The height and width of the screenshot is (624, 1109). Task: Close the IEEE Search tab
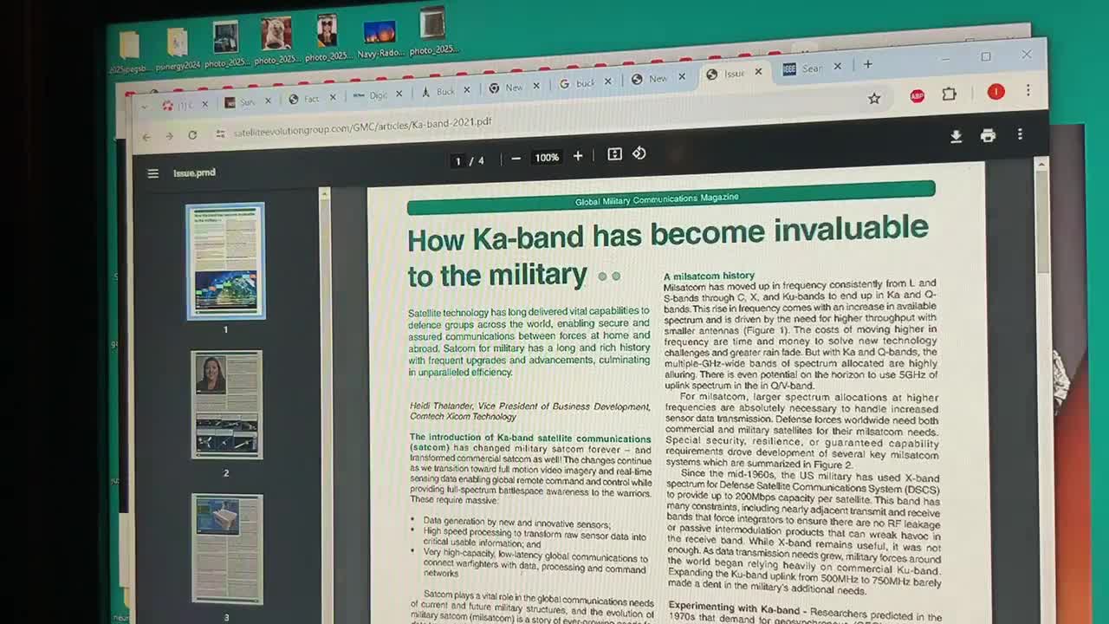click(837, 67)
